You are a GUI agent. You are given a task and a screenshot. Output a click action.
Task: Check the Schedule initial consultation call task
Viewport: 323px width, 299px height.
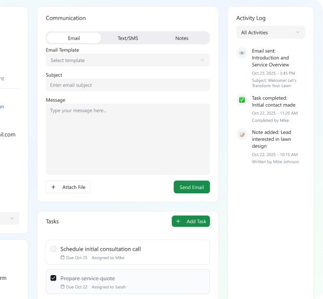click(x=54, y=249)
